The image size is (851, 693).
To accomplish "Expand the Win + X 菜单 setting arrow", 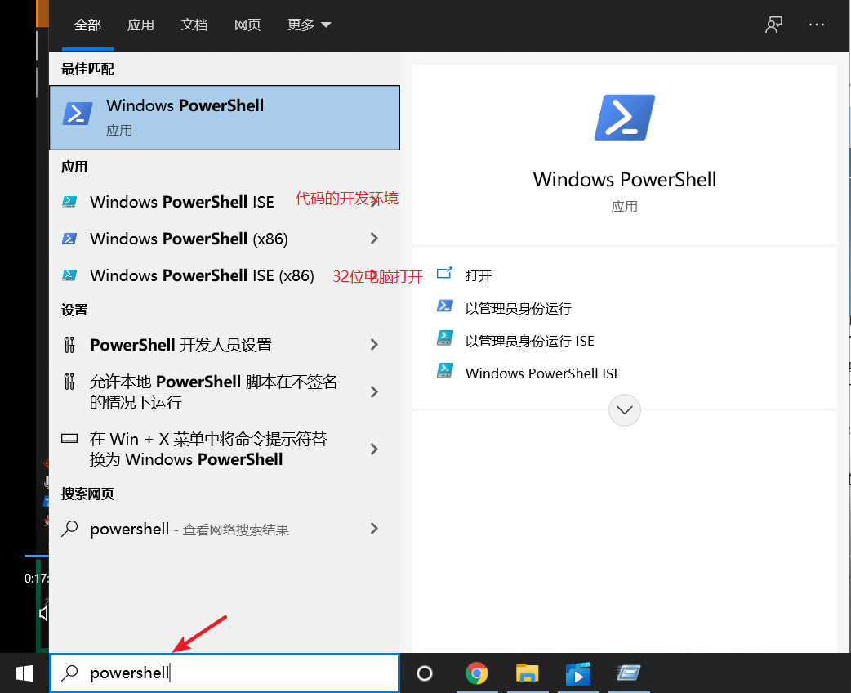I will point(374,449).
